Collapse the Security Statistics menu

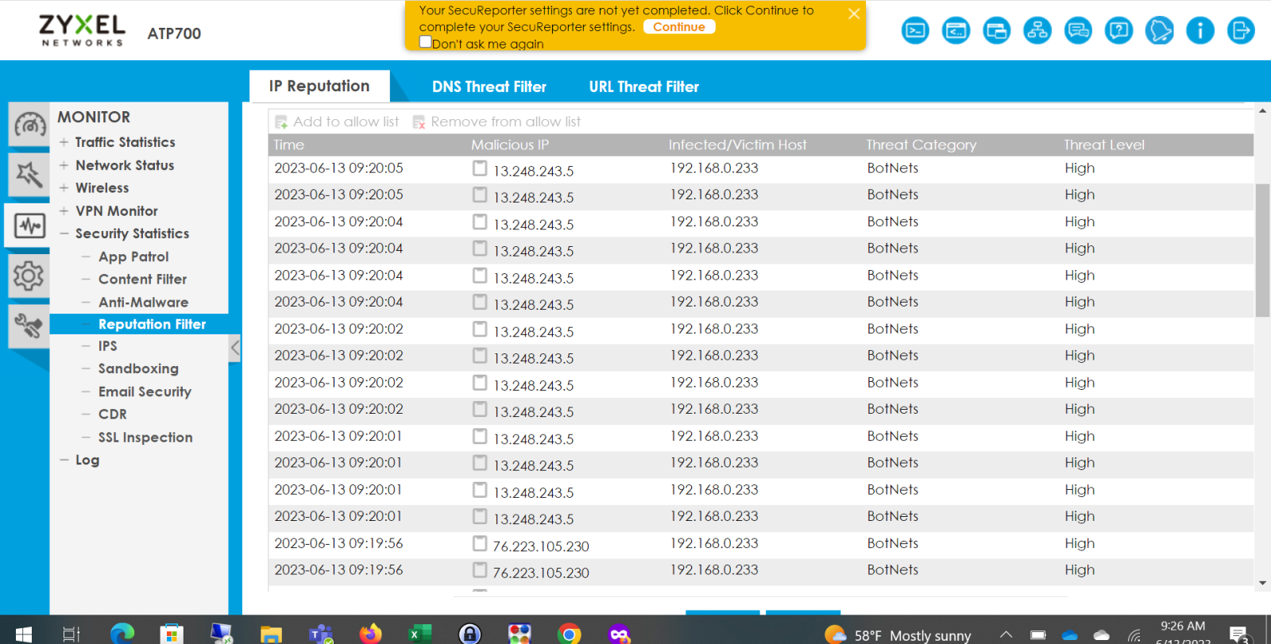(64, 233)
